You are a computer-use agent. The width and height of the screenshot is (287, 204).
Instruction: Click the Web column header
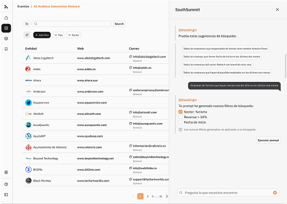81,49
